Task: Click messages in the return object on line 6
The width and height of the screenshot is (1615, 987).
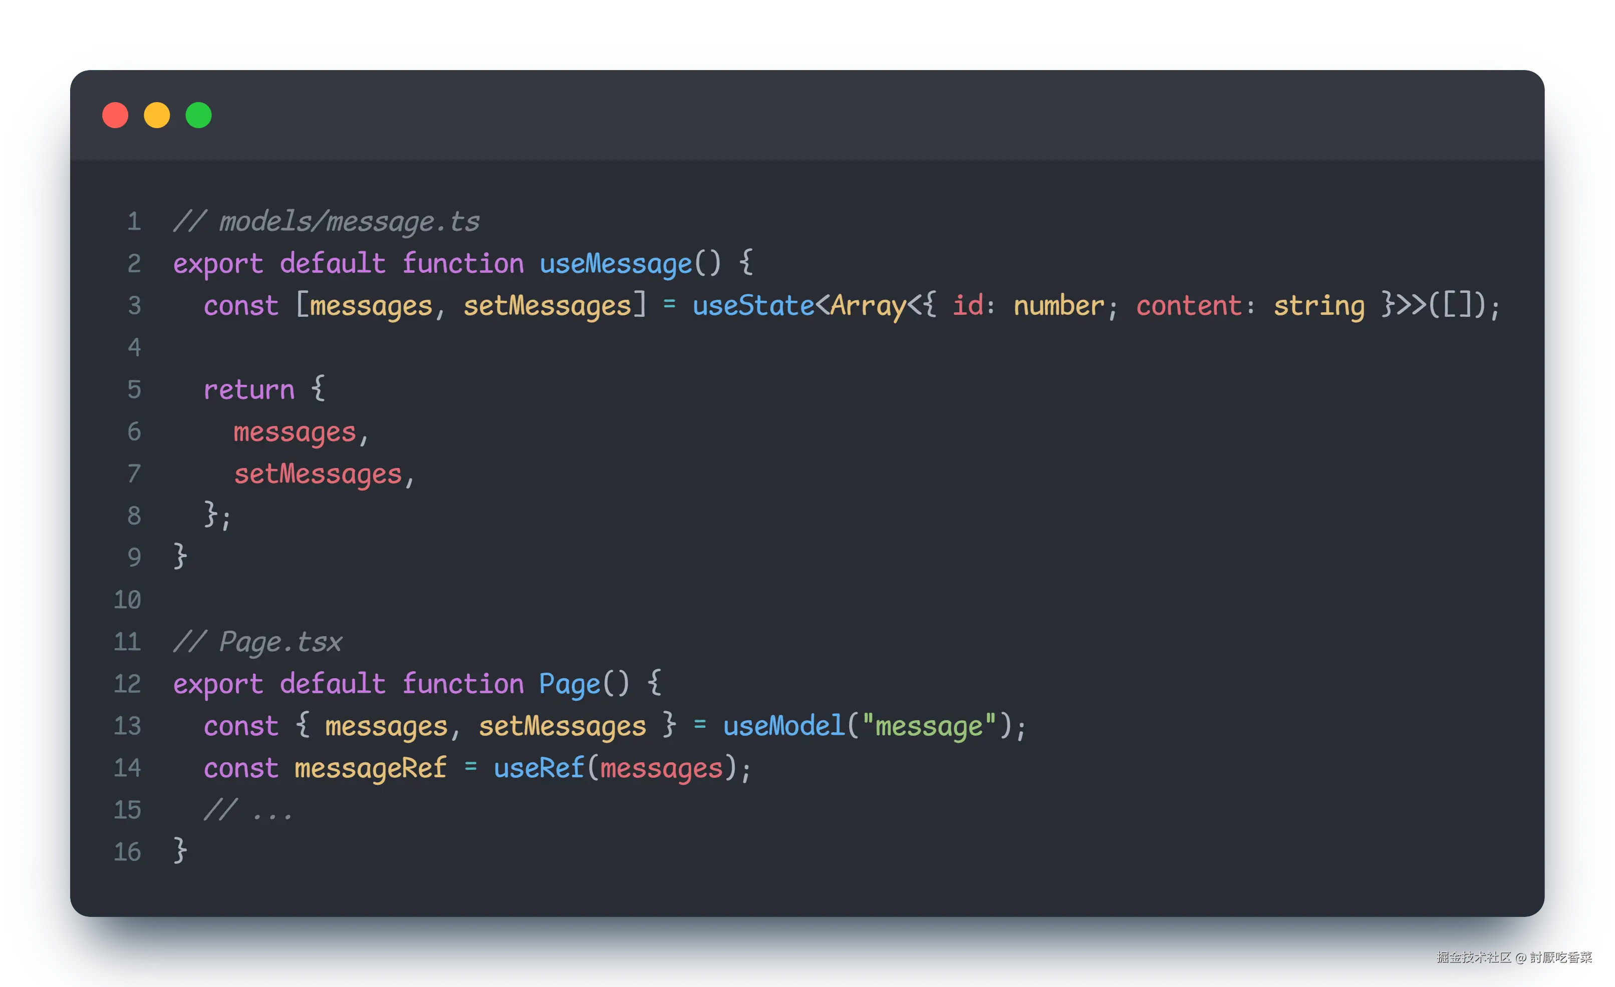Action: (x=295, y=432)
